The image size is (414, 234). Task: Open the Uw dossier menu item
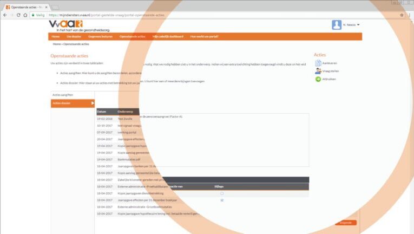coord(74,36)
